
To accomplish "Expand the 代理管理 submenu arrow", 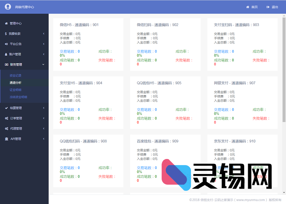I will [x=43, y=129].
